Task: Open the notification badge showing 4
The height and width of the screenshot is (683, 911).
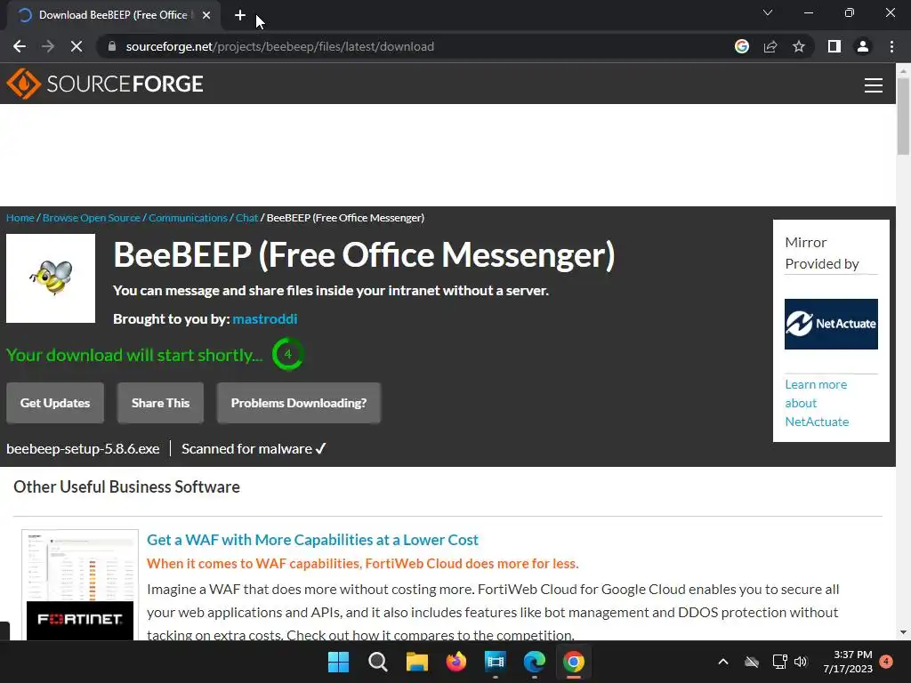Action: 886,662
